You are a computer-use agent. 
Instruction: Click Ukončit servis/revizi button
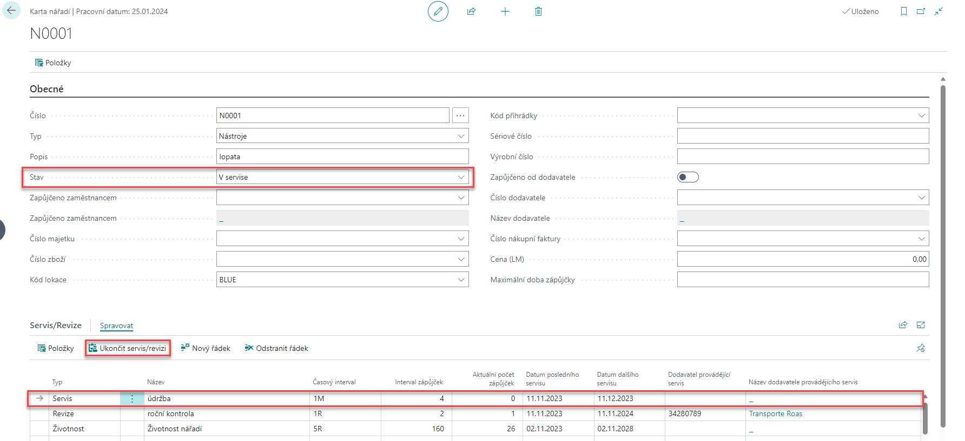(x=128, y=348)
